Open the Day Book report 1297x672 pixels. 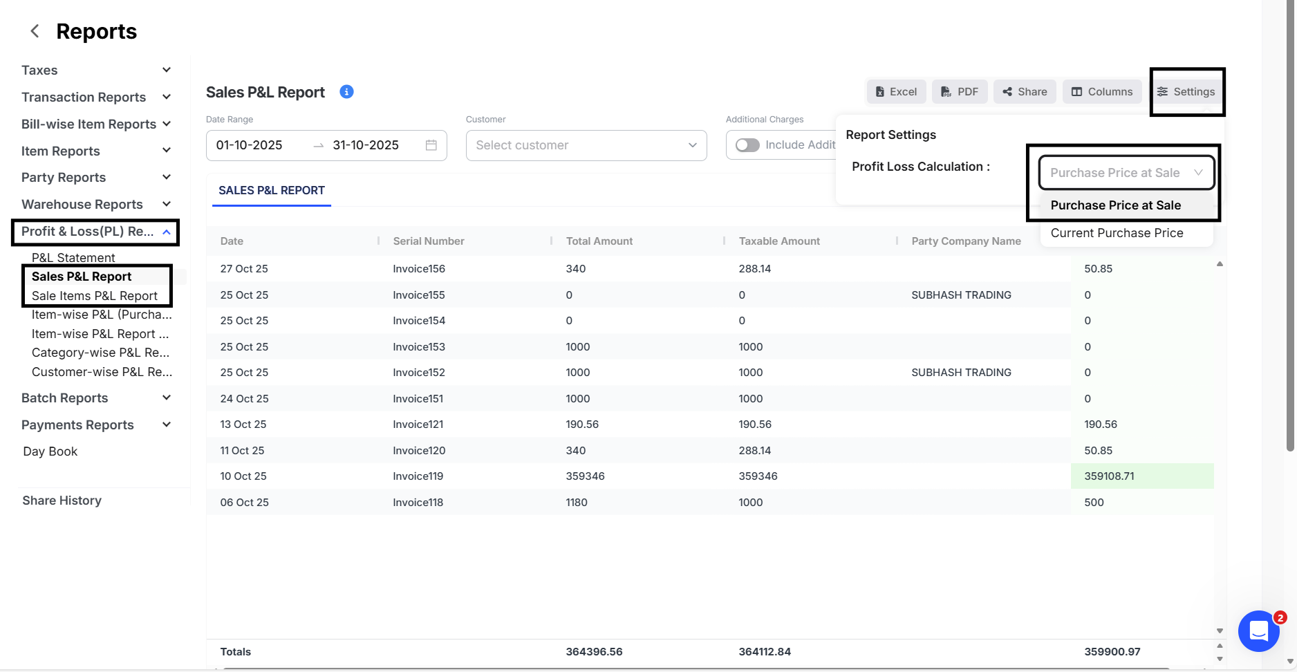pos(50,451)
